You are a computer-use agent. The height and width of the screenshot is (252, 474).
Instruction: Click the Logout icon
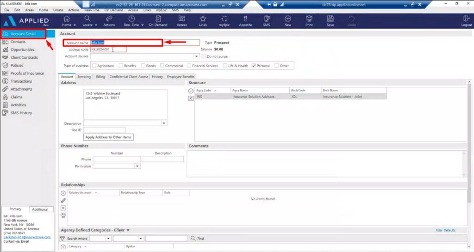point(466,18)
